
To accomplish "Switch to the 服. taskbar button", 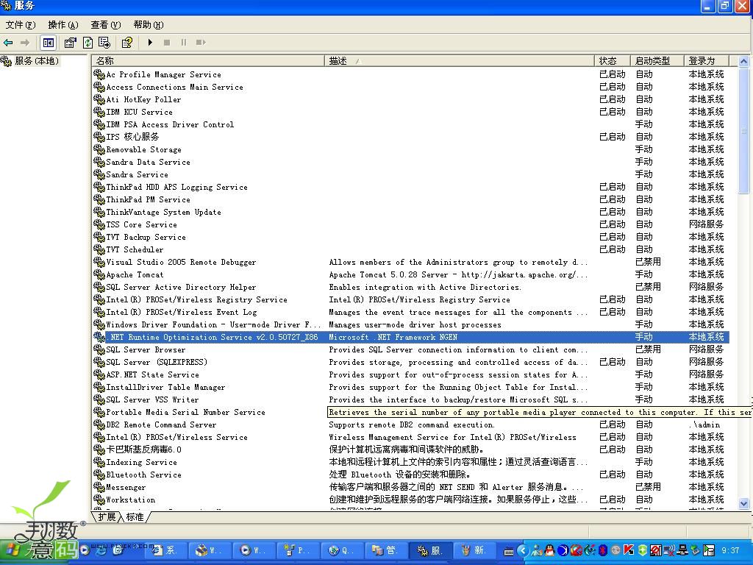I will point(429,550).
